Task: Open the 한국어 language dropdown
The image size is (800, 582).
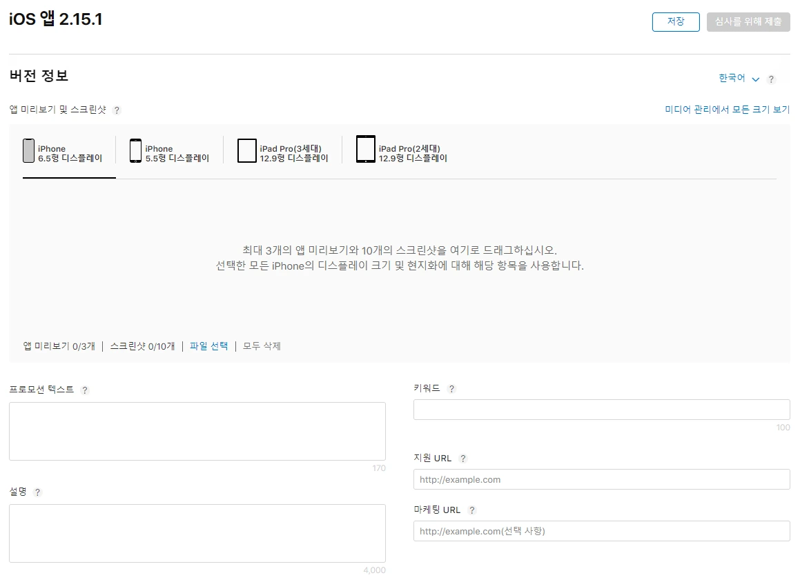Action: point(739,79)
